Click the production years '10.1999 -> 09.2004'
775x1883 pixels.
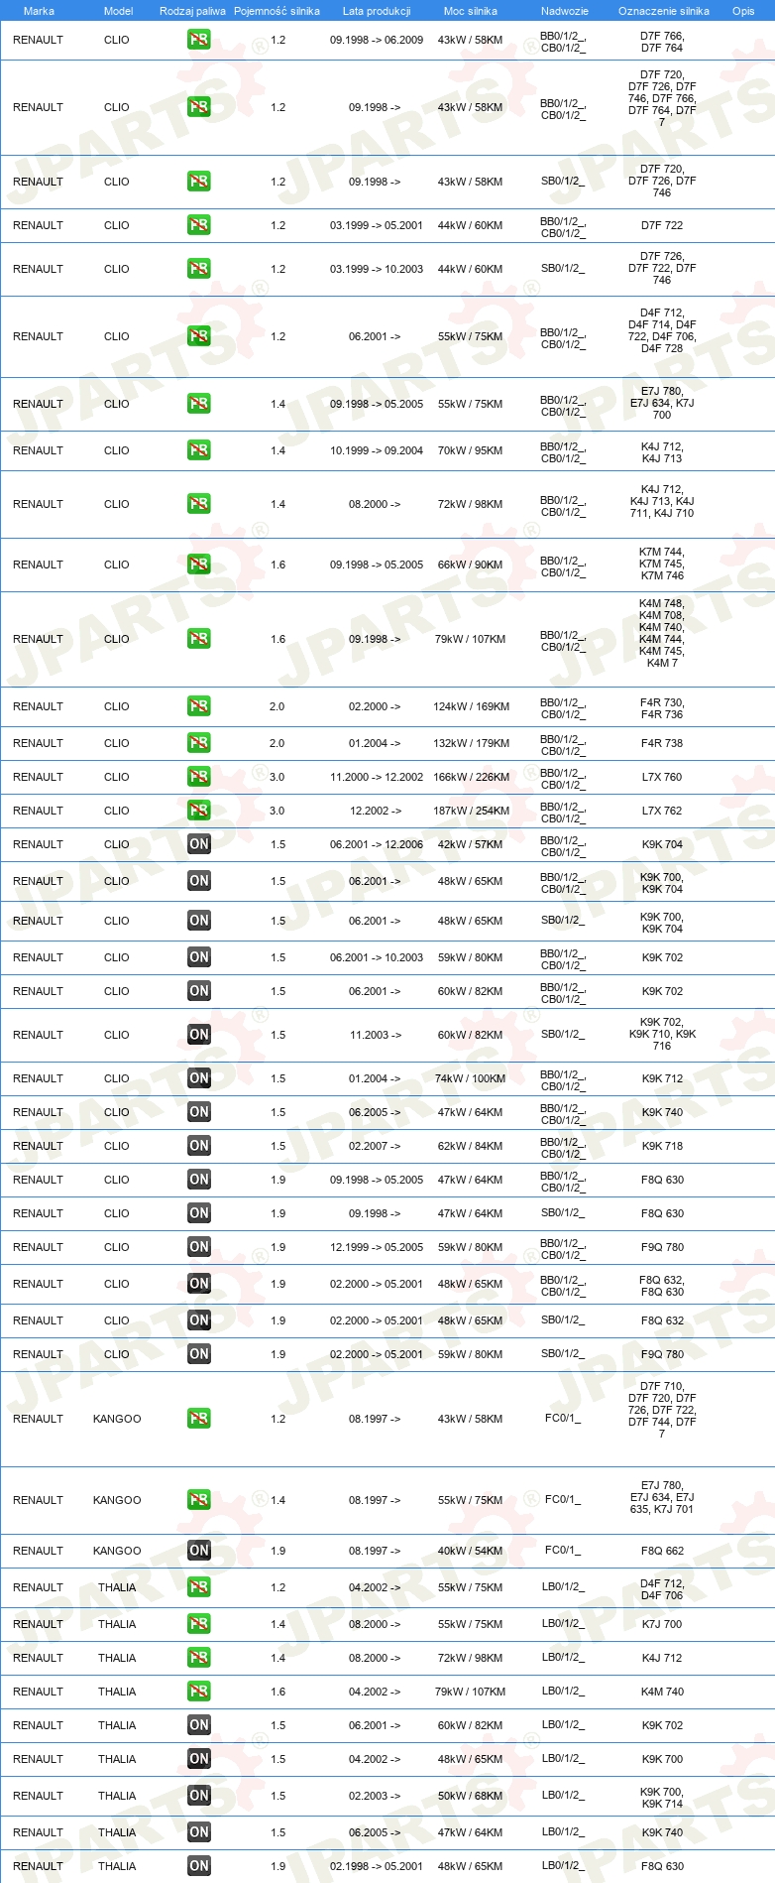pyautogui.click(x=377, y=450)
